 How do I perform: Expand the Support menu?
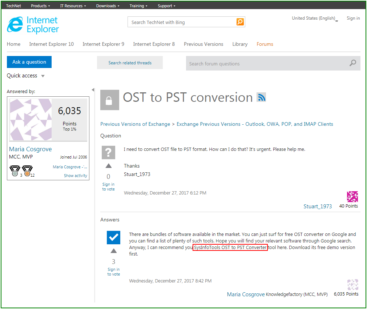166,6
